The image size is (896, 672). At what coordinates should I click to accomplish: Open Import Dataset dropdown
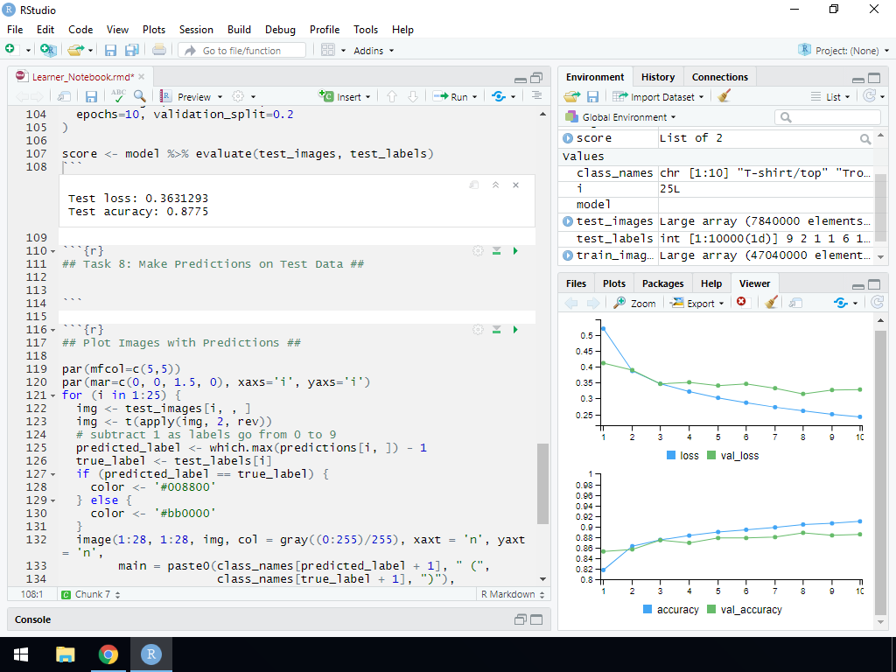(x=658, y=96)
